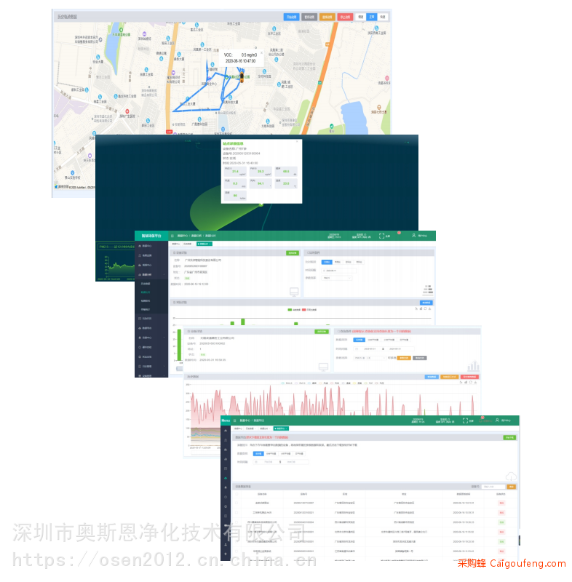Click green select-device button in pollutant chart window

(322, 332)
